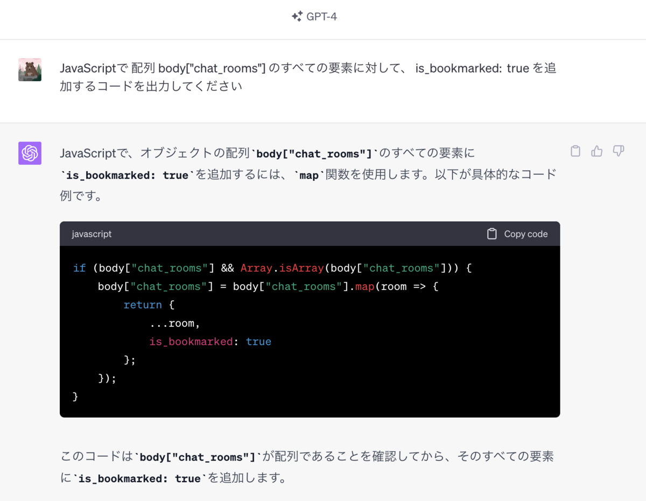Click the '...room,' spread line in the code
The image size is (646, 501).
tap(175, 323)
